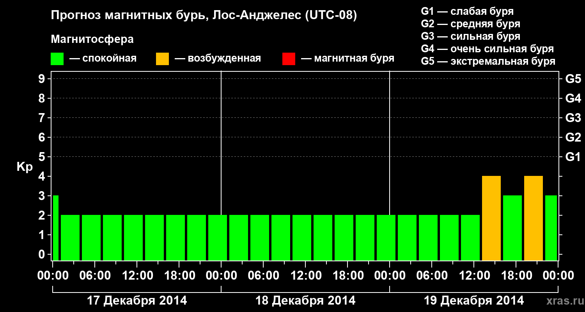The height and width of the screenshot is (312, 585).
Task: Click the '06:00' time label under 18 Декабря
Action: point(263,275)
